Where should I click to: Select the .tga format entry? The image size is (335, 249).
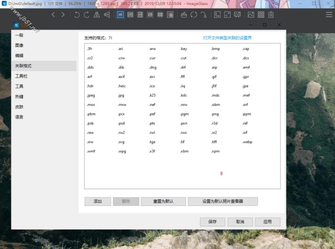pos(152,142)
